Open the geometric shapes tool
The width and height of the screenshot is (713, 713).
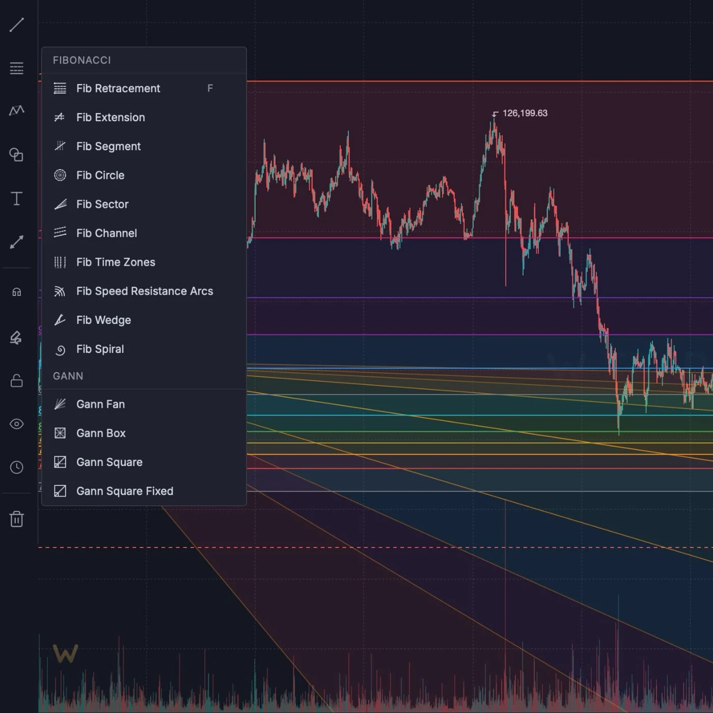click(16, 154)
